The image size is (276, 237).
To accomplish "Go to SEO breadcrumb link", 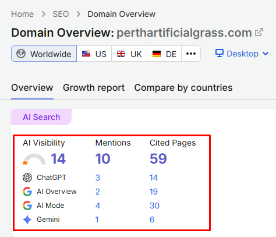I will 61,14.
